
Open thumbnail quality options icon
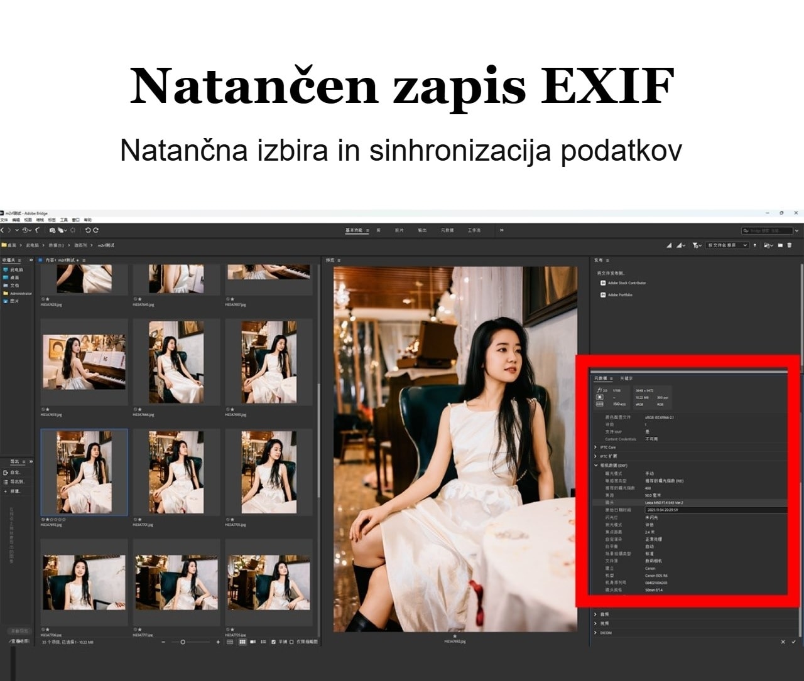681,245
